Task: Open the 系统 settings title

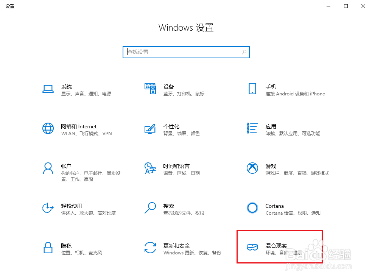Action: (67, 87)
